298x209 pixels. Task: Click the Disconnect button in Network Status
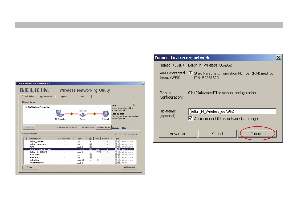[29, 127]
